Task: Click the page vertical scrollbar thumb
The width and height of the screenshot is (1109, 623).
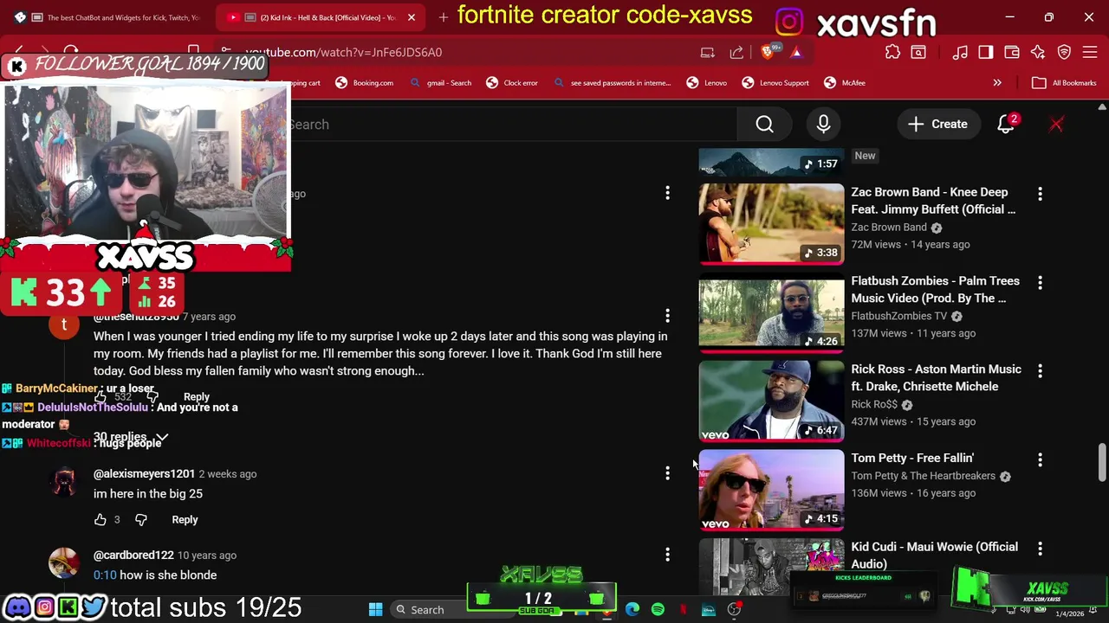Action: [x=1102, y=462]
